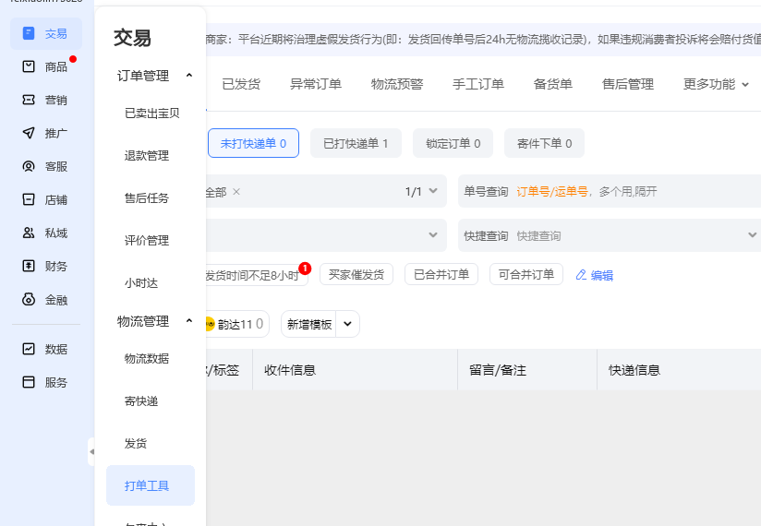Open the 数据 chart icon

29,349
